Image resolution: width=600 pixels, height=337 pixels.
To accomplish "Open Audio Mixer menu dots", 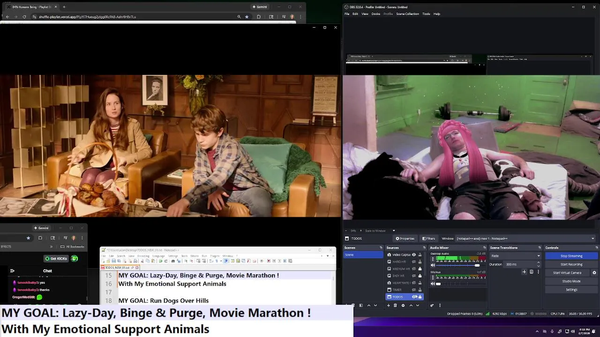I will pos(440,306).
